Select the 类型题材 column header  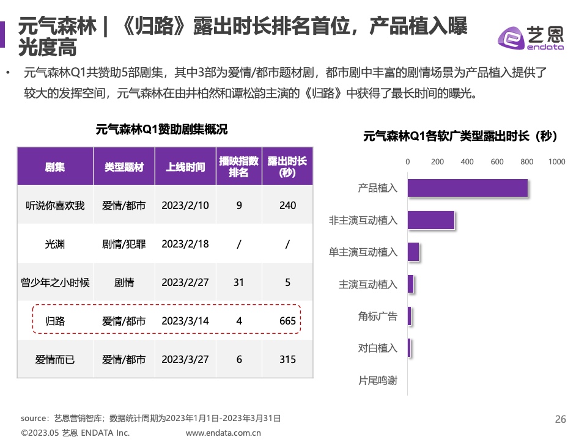coord(124,166)
